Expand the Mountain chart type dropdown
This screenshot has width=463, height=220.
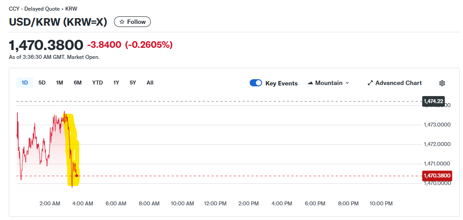(347, 83)
